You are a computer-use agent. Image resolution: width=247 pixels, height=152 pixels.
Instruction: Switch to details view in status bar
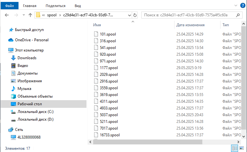(x=235, y=148)
